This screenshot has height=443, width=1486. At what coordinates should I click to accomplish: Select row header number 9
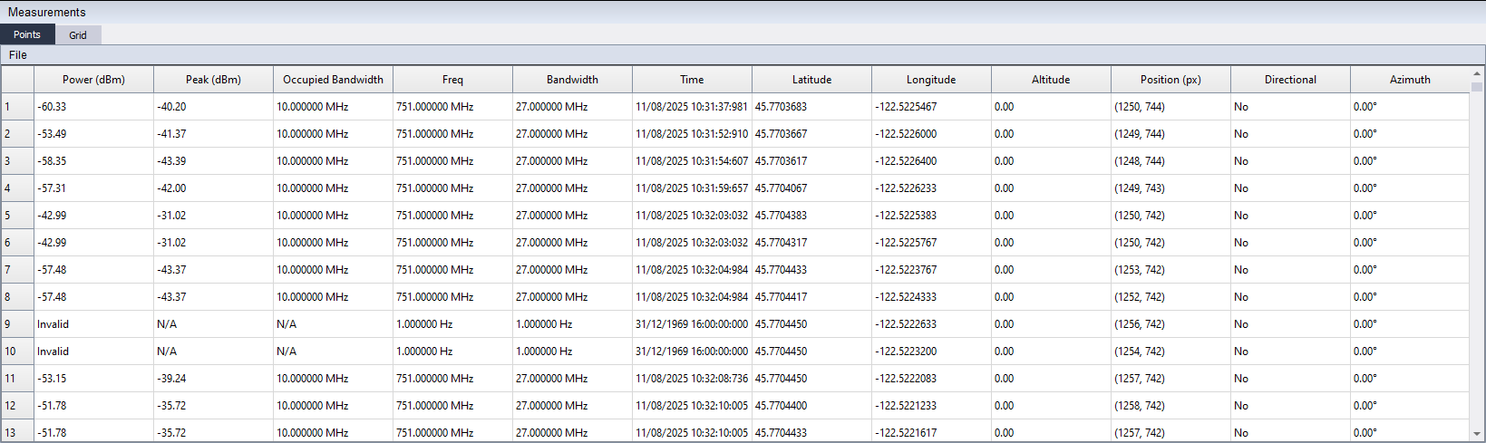[18, 324]
